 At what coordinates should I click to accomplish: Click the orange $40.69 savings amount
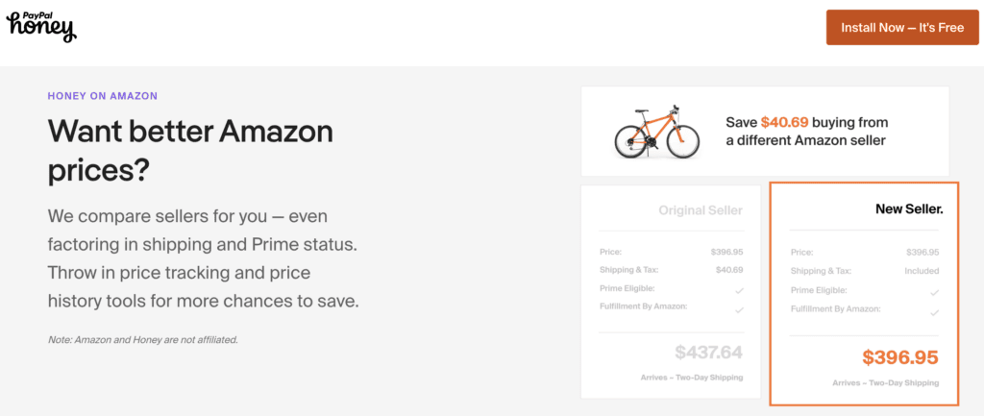786,123
